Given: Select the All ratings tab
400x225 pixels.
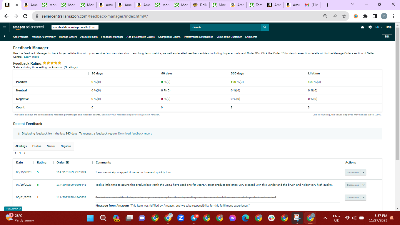Looking at the screenshot, I should coord(21,146).
